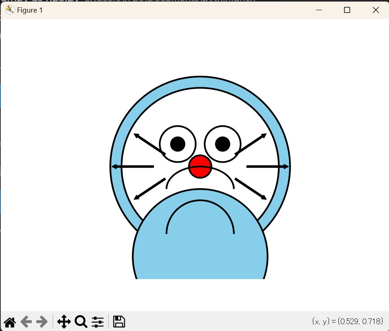Open the Configure subplots sliders icon

click(98, 322)
